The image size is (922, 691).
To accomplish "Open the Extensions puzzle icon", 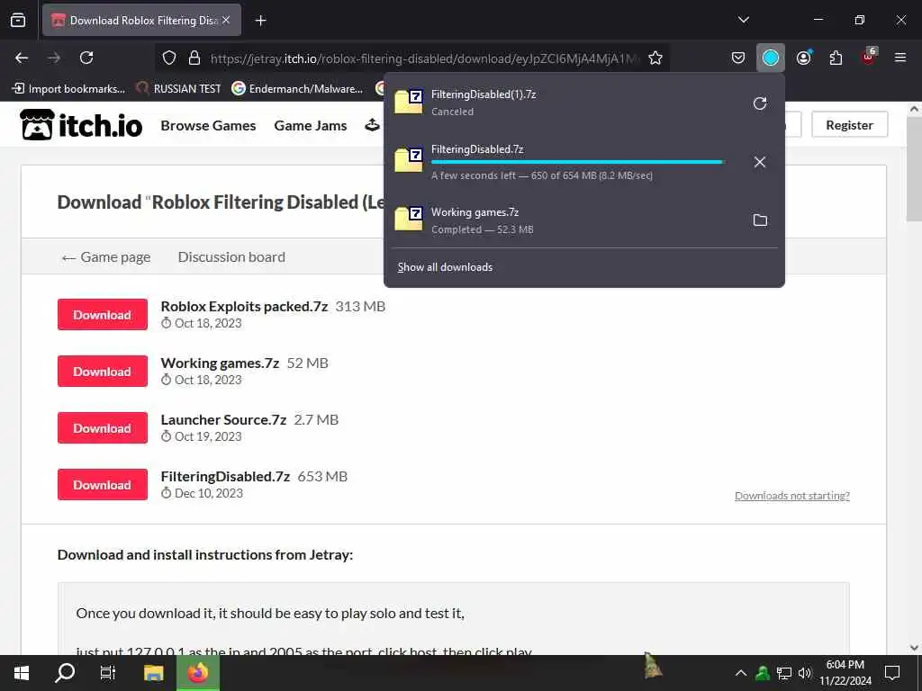I will (836, 58).
